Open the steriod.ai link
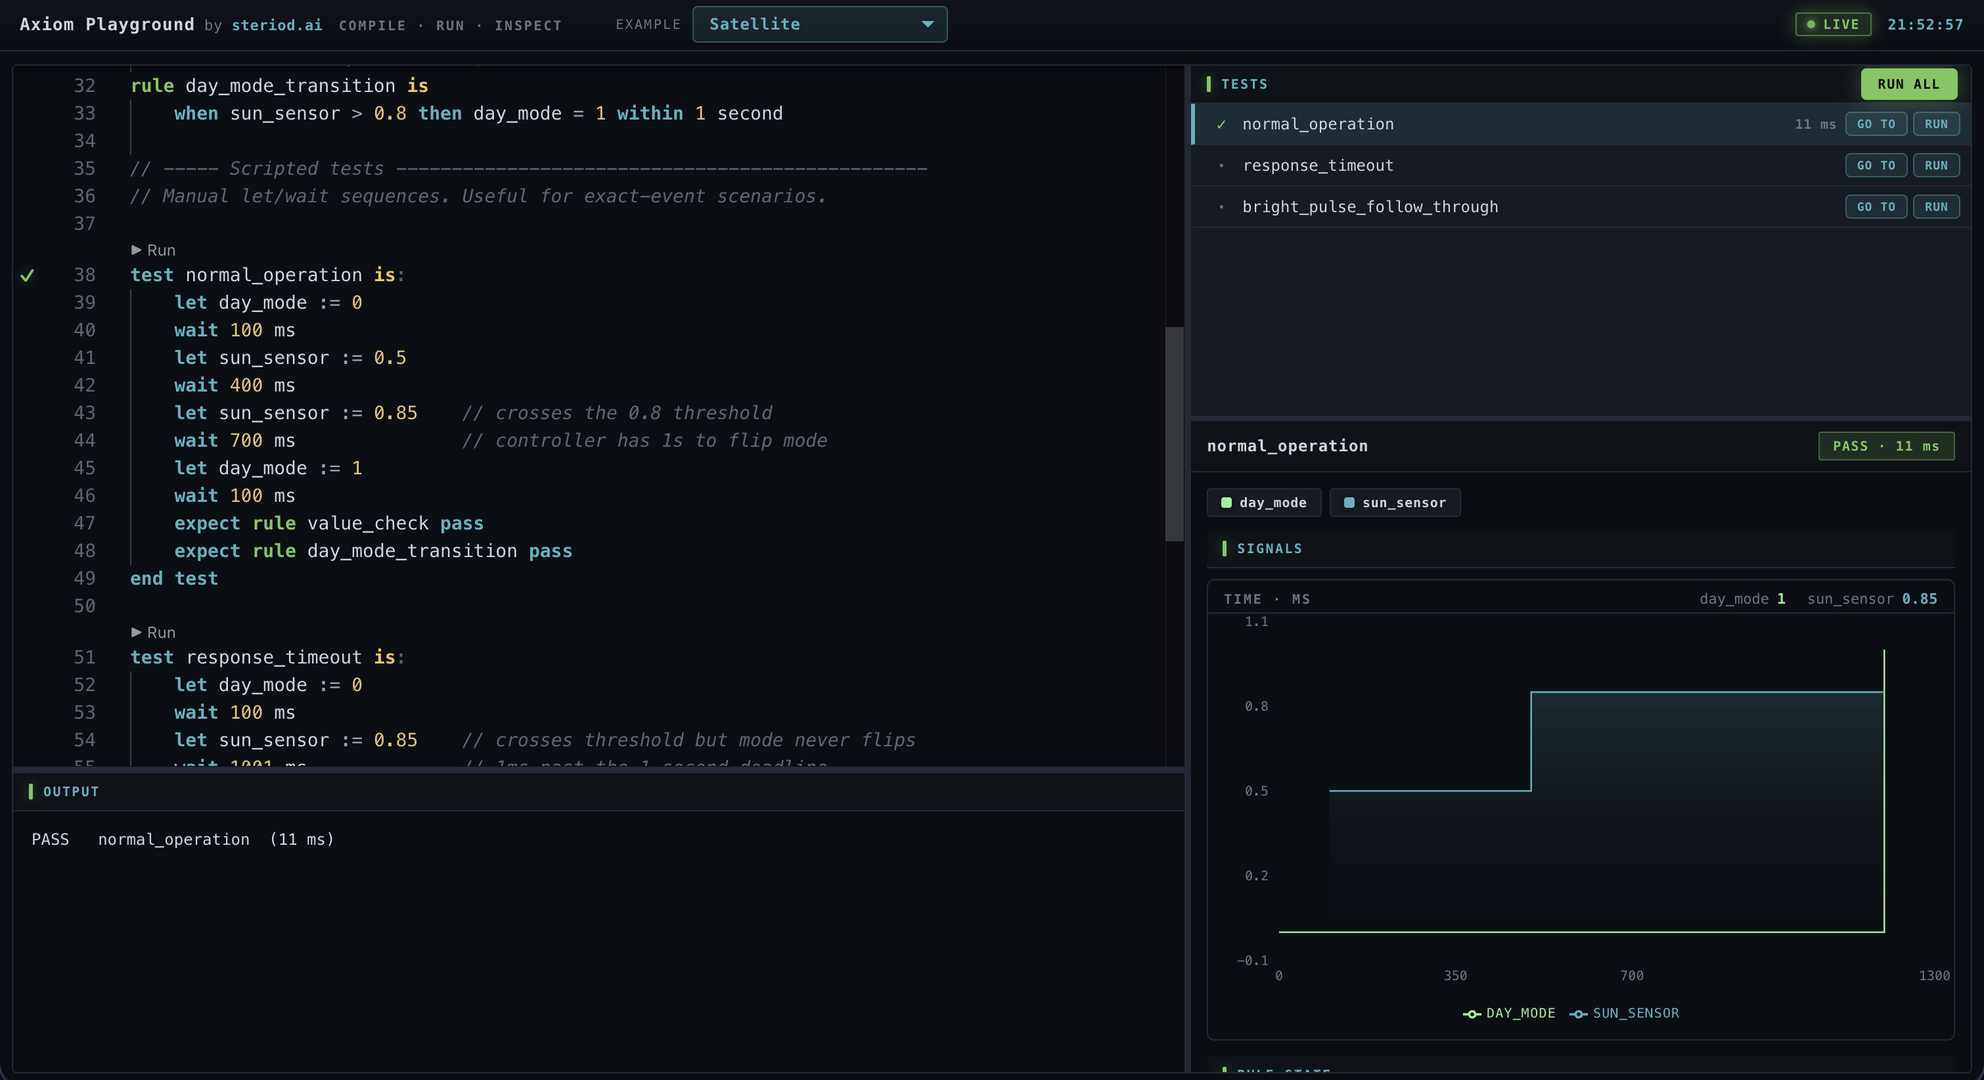1984x1080 pixels. [x=277, y=26]
